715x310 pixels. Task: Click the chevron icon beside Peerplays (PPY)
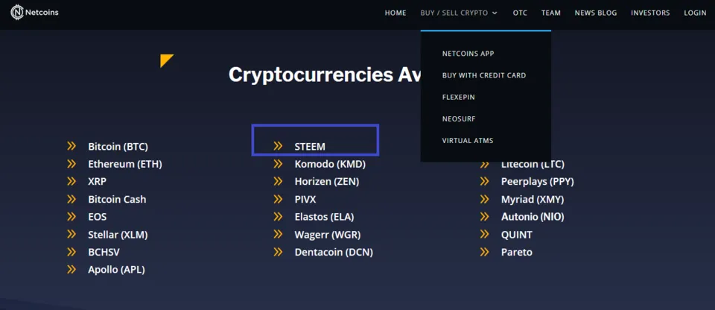[484, 181]
